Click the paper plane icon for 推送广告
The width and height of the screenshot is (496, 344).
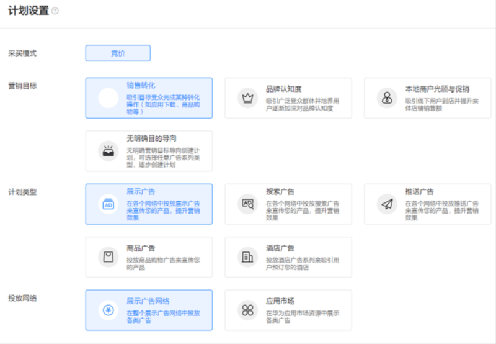(387, 204)
